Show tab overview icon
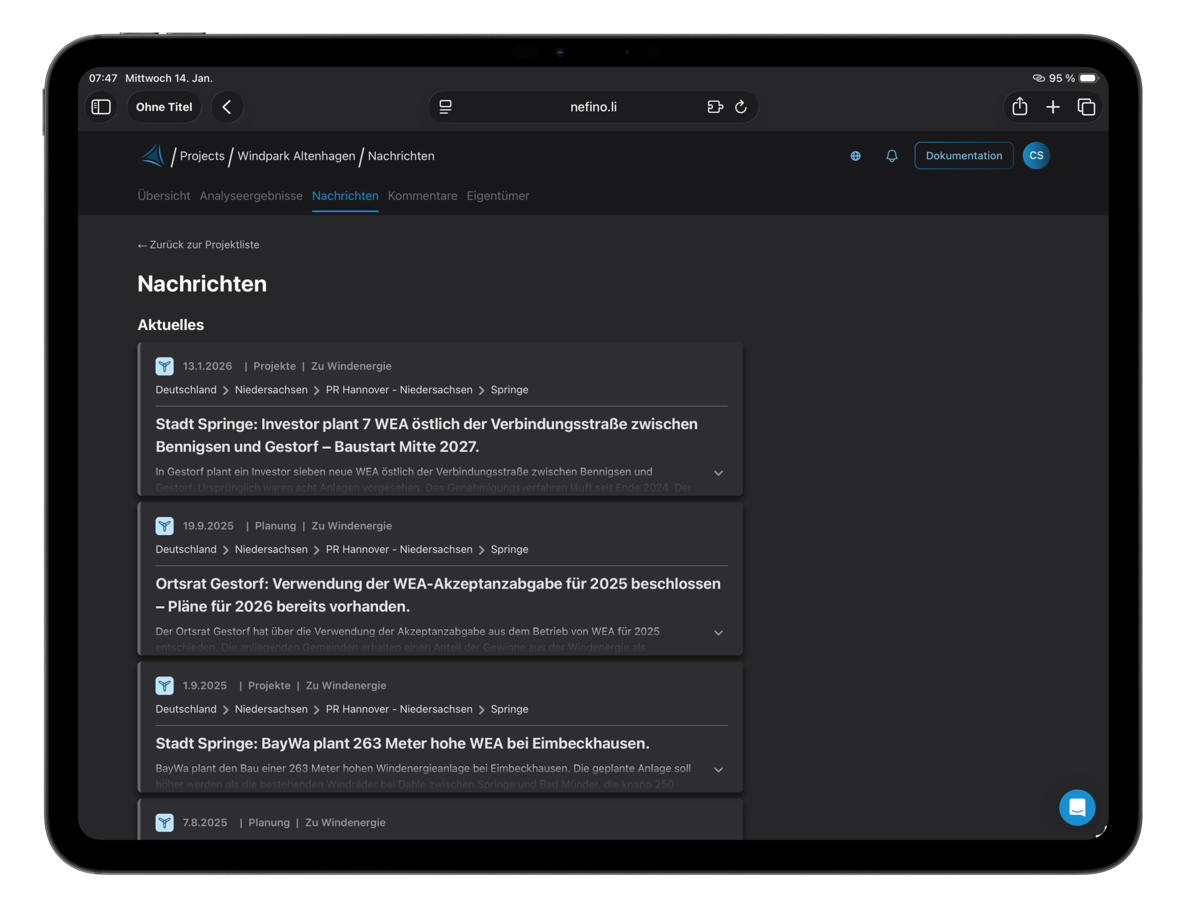The image size is (1183, 907). [x=1086, y=107]
